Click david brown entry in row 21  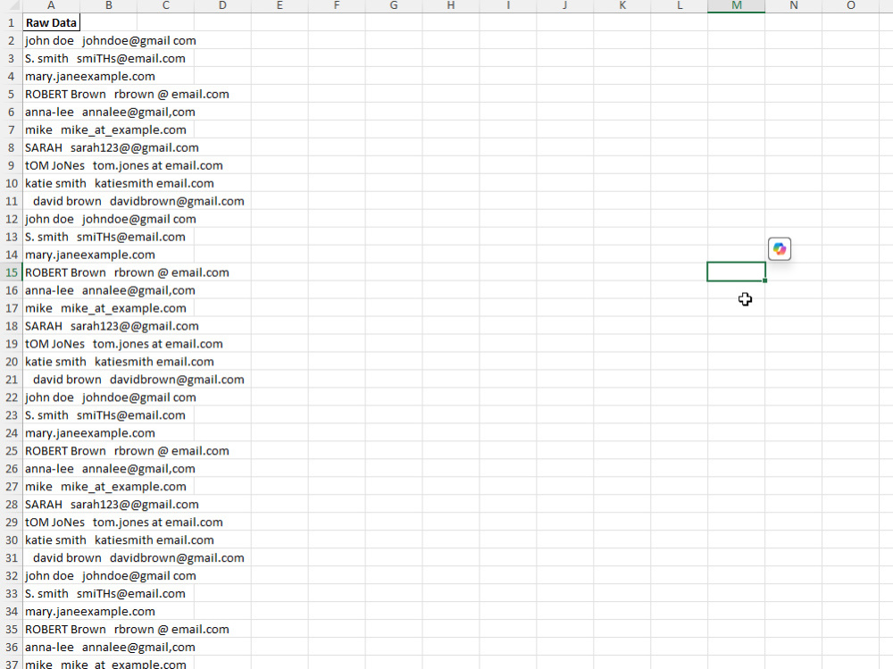(x=138, y=380)
